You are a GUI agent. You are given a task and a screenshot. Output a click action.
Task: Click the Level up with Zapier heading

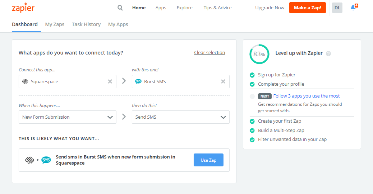click(299, 53)
